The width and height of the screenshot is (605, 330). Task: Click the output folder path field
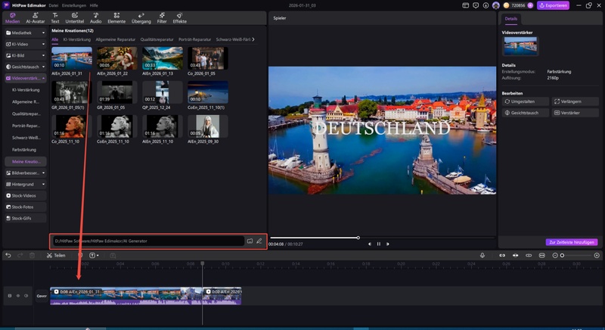148,241
